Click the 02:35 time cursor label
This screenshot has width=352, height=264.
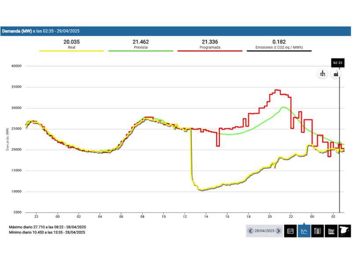point(337,63)
